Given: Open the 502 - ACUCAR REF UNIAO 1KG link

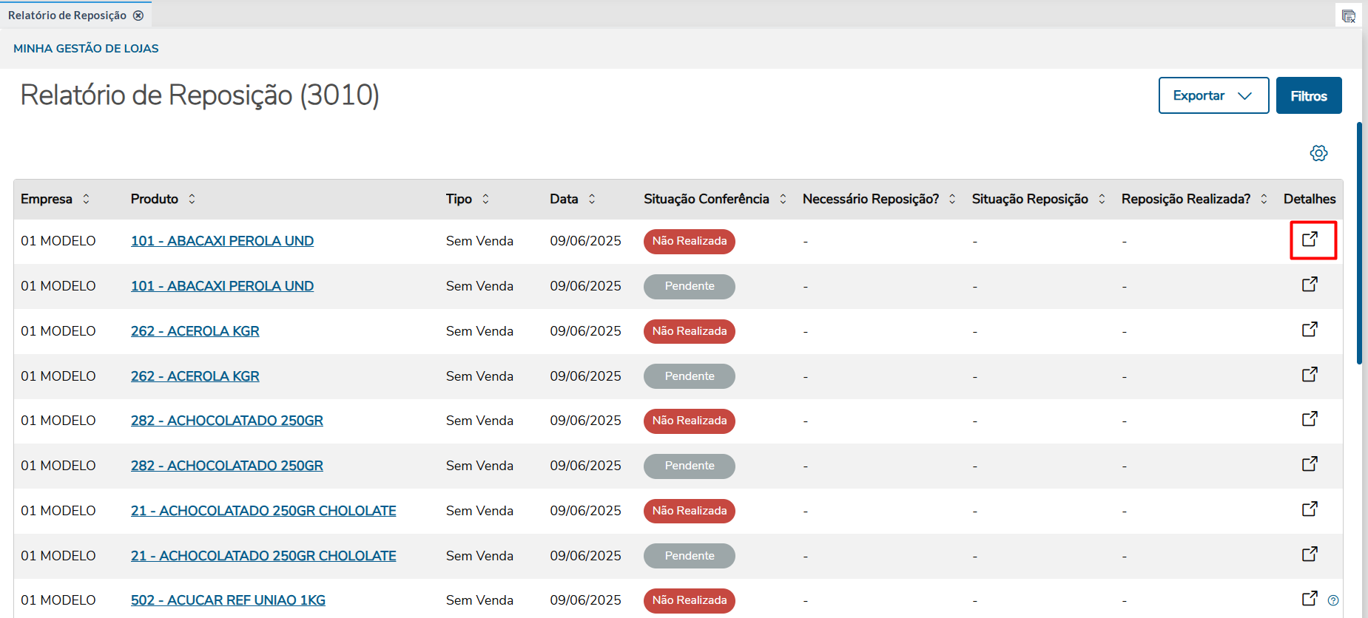Looking at the screenshot, I should (228, 600).
